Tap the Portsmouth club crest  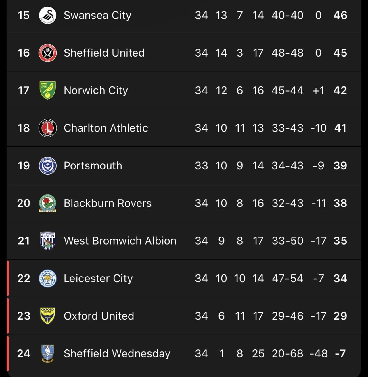click(x=47, y=166)
